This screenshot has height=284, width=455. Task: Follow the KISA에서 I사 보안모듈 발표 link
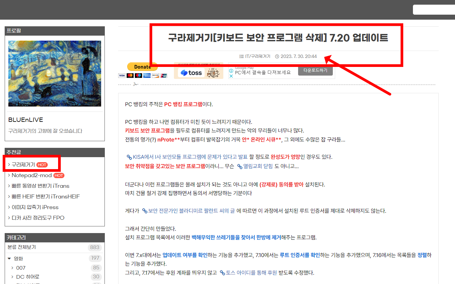point(187,157)
